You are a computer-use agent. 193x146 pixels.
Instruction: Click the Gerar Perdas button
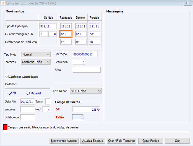pyautogui.click(x=151, y=141)
